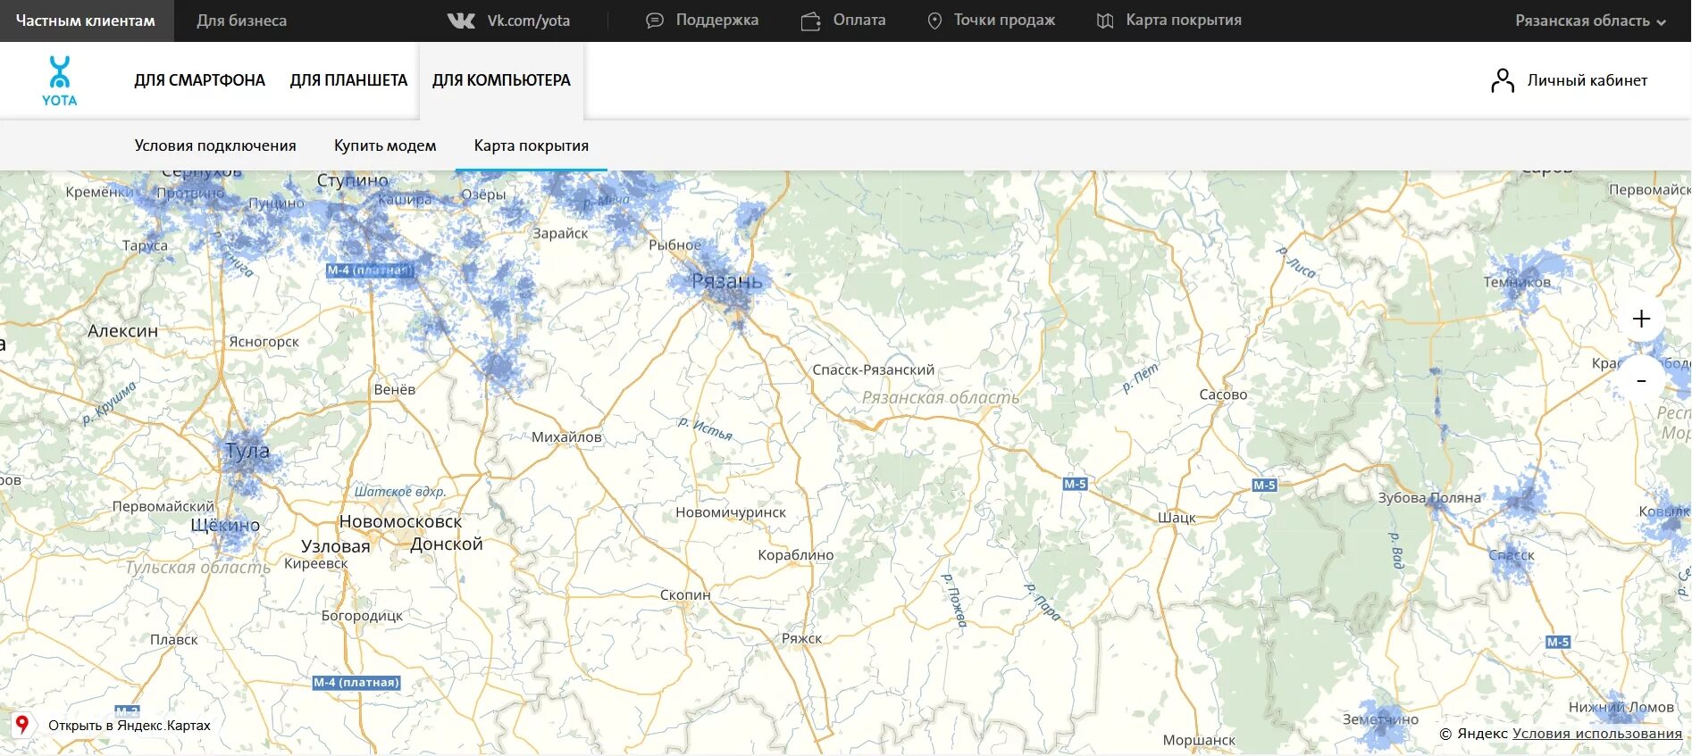1692x756 pixels.
Task: Open the Точки продаж link
Action: (x=1004, y=20)
